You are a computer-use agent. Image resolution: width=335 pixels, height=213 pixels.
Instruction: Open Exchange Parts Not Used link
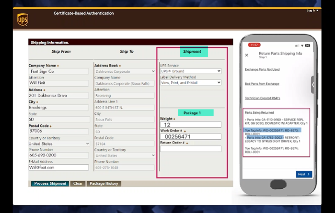(262, 69)
